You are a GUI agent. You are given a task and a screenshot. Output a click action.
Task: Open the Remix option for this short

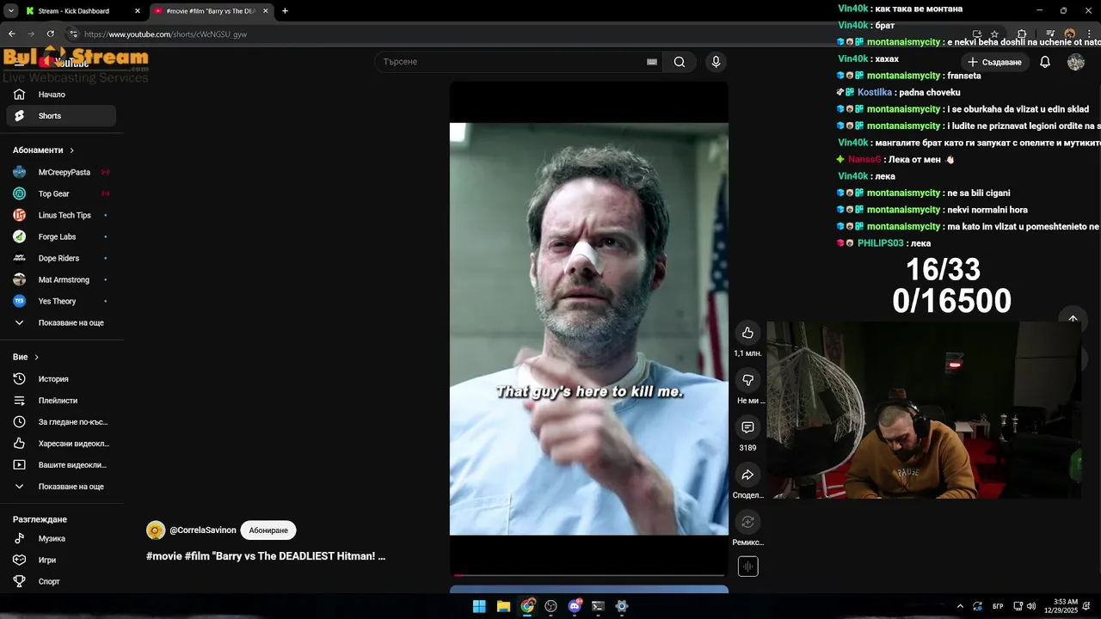[x=747, y=522]
